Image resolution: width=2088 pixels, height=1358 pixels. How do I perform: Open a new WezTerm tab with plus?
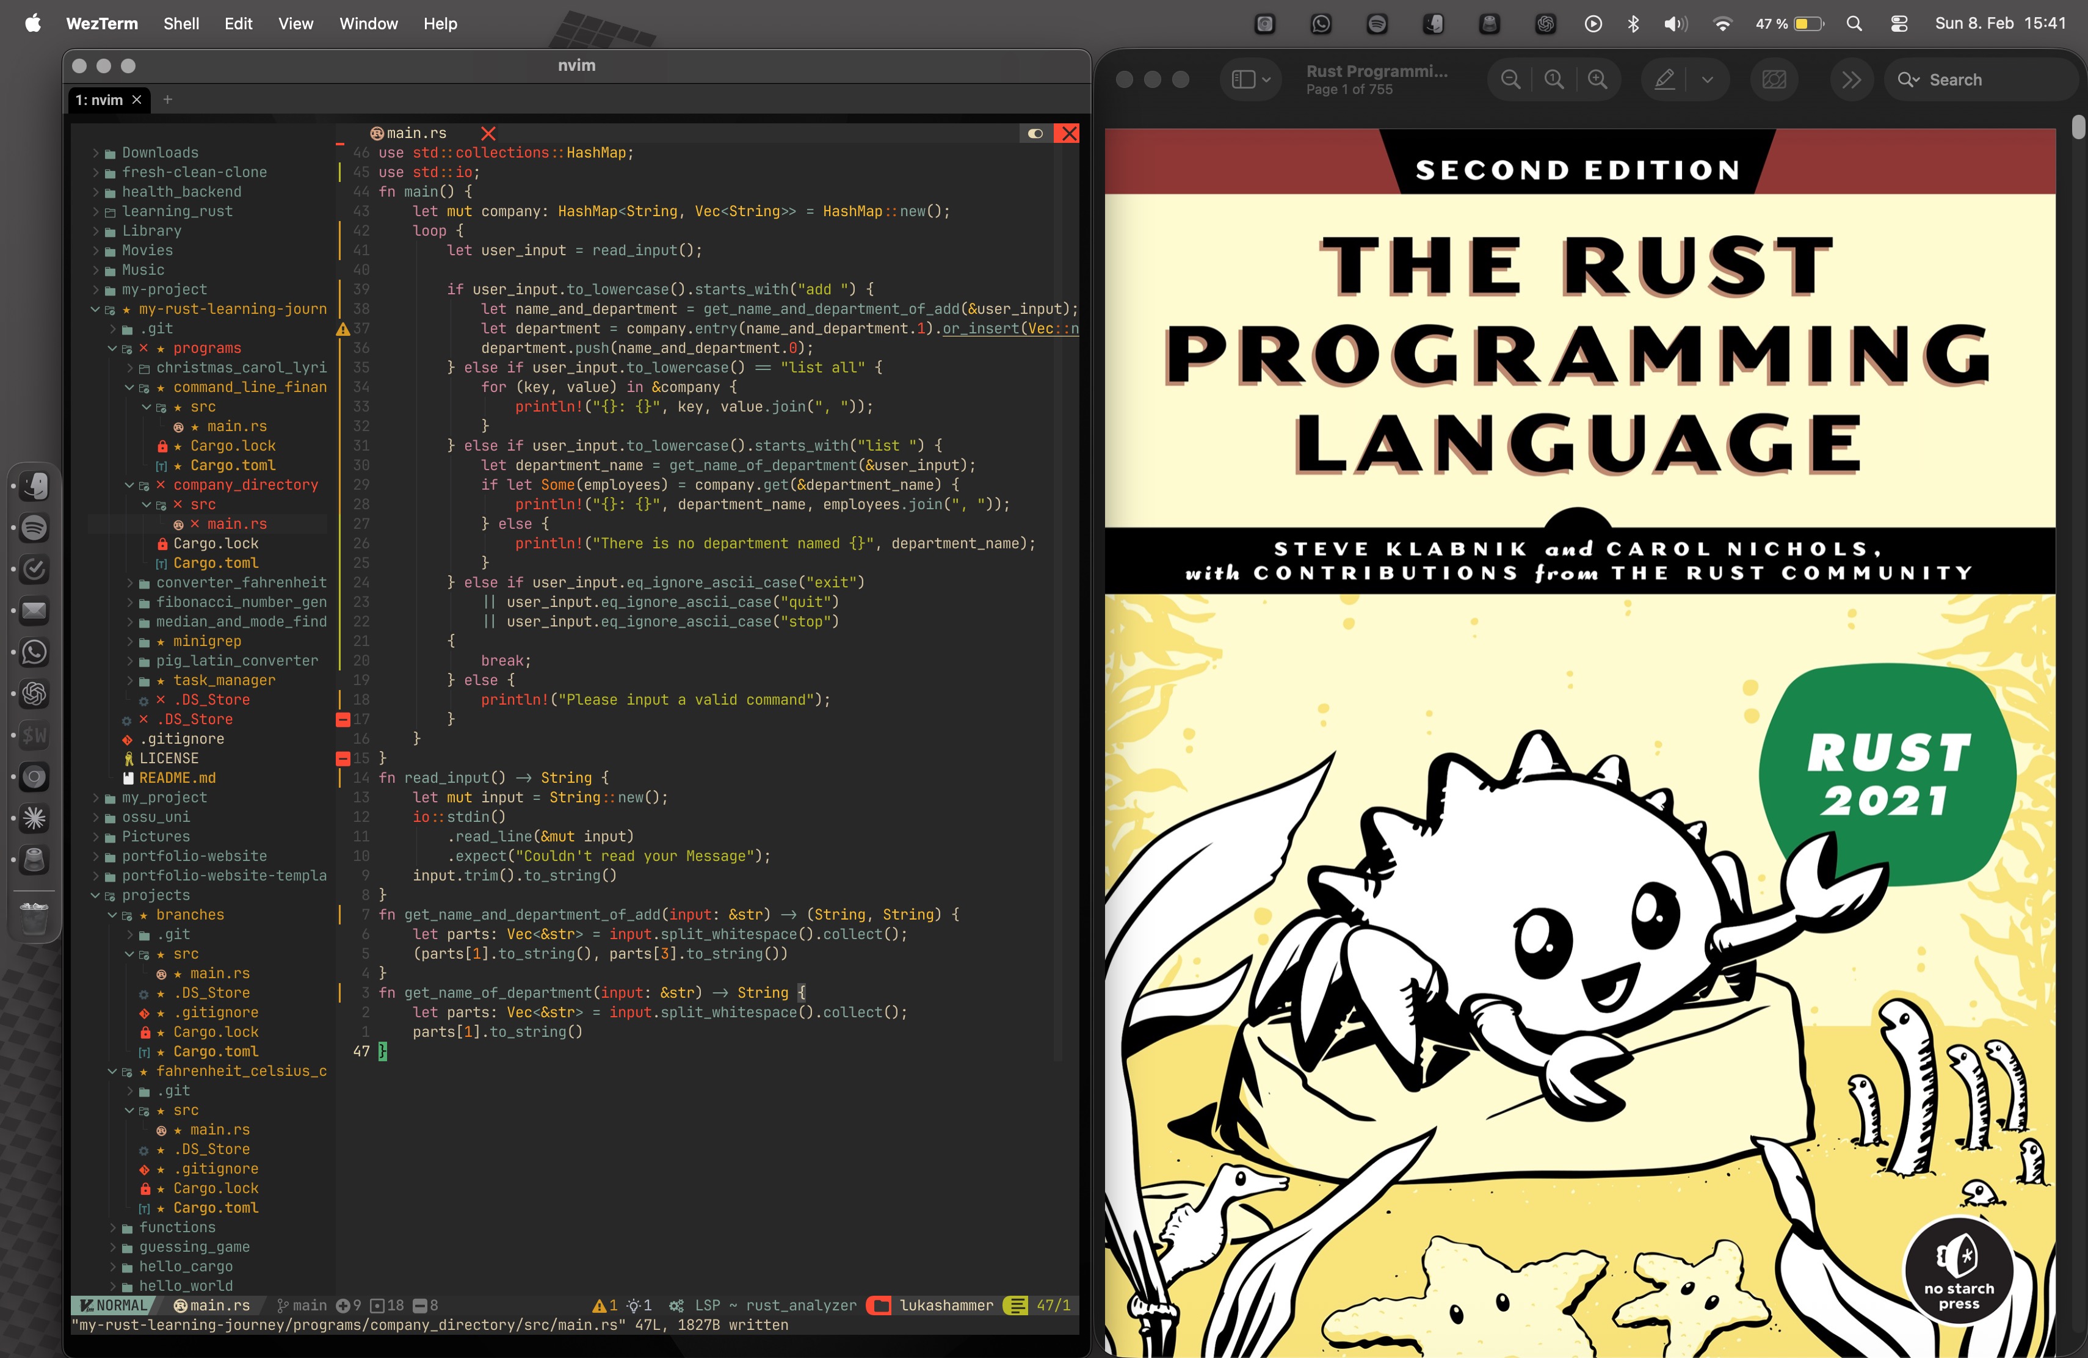(167, 100)
